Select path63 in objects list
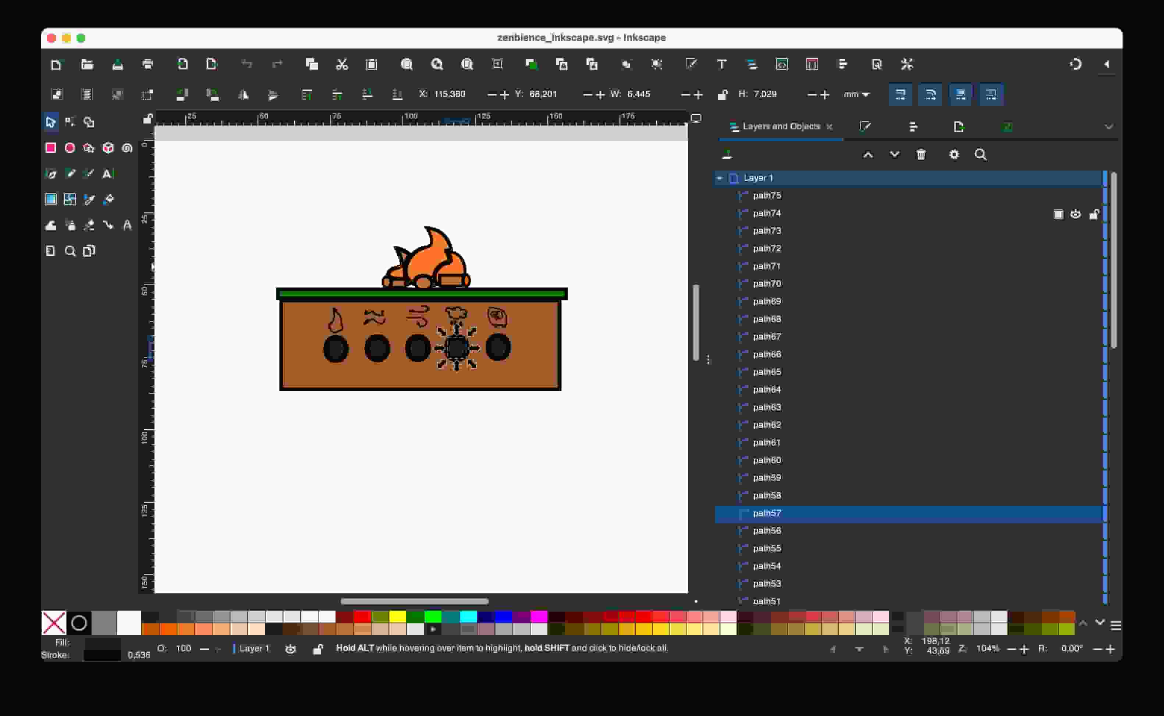This screenshot has width=1164, height=716. [767, 407]
